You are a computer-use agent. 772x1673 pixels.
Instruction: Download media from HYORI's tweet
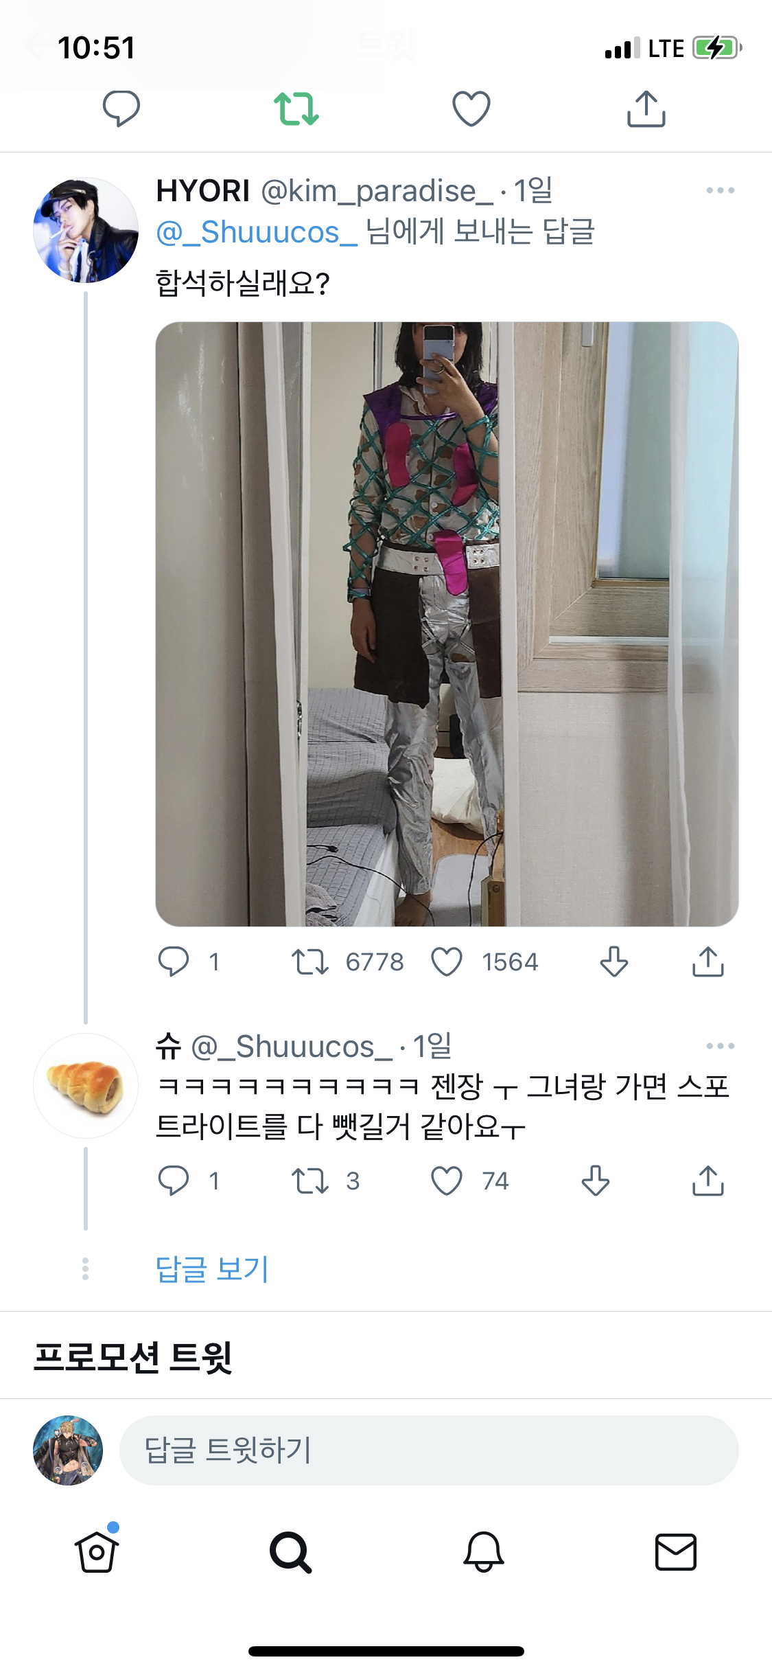click(x=613, y=961)
